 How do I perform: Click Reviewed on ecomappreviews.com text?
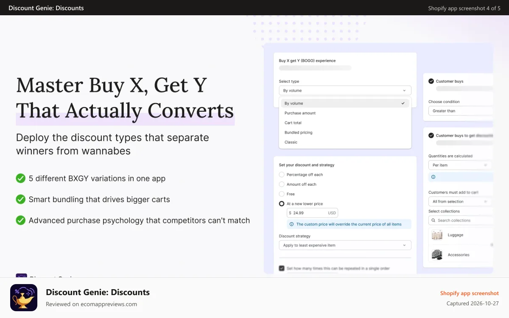(x=91, y=304)
